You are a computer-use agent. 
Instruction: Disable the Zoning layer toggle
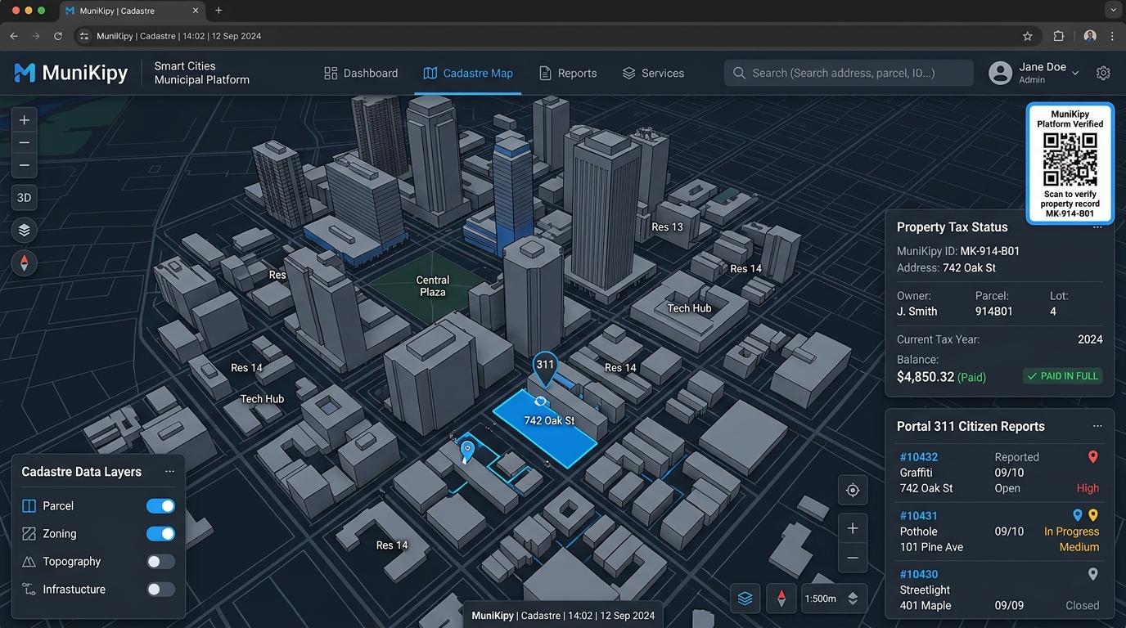click(160, 534)
